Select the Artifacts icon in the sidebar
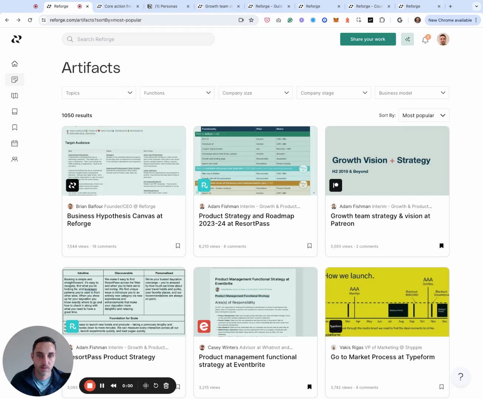Viewport: 483px width, 399px height. (15, 80)
